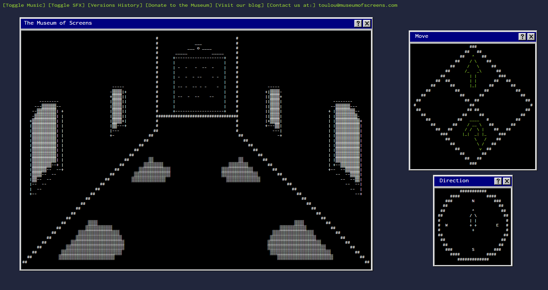Close the Move window

(531, 36)
